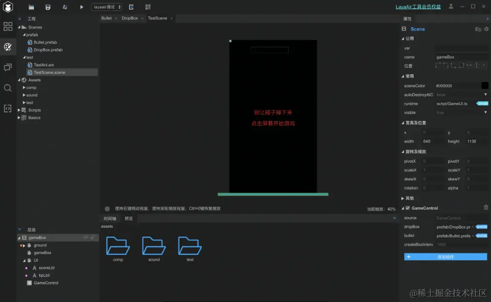Click the blue arrow at 属性 panel header
Image resolution: width=491 pixels, height=302 pixels.
coord(488,19)
